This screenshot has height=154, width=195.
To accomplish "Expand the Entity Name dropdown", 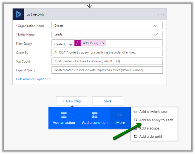I will coord(156,35).
